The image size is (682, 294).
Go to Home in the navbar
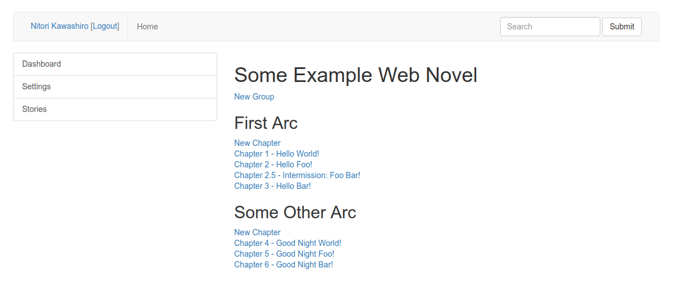[x=147, y=27]
